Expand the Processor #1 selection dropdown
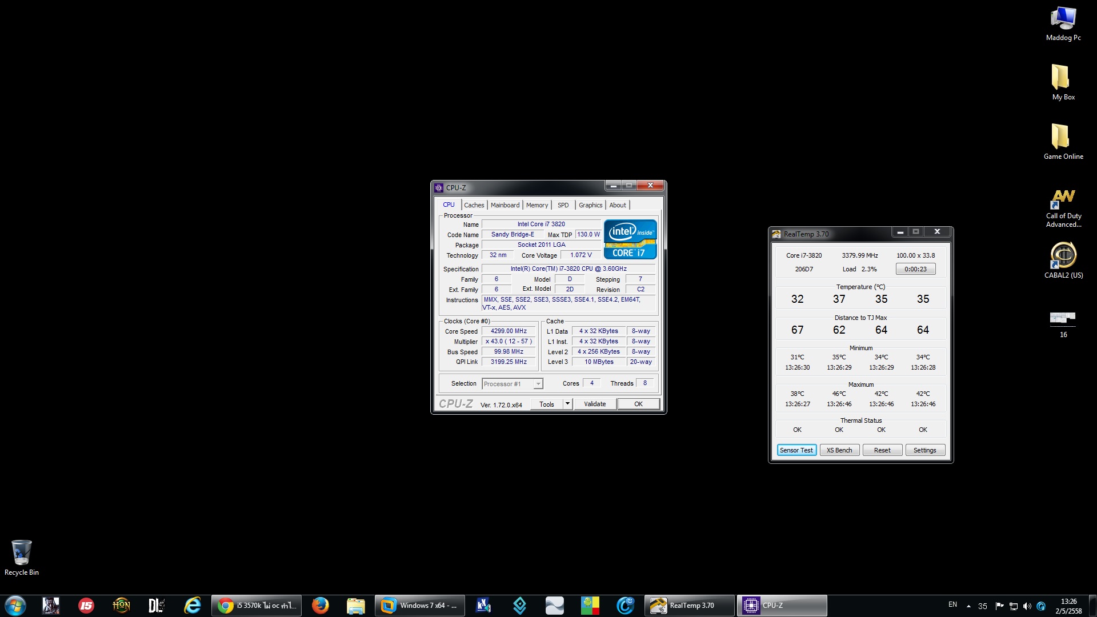 pos(538,384)
